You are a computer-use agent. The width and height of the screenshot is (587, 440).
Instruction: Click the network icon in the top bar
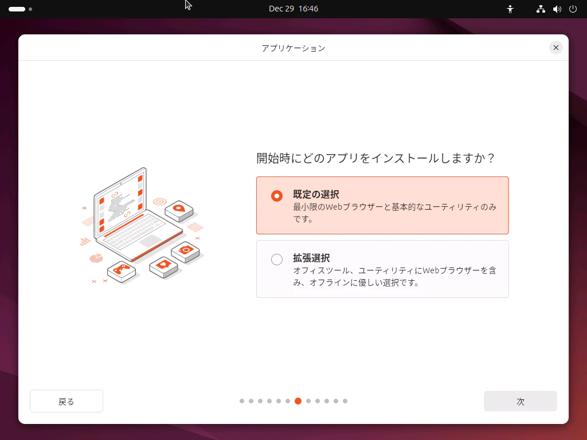click(540, 9)
